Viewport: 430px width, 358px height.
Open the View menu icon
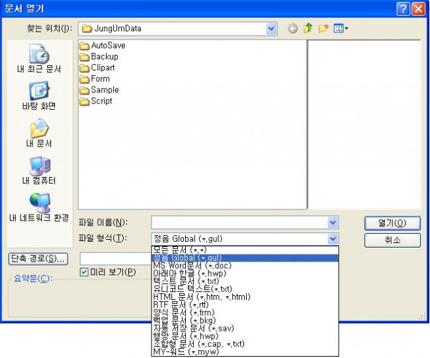coord(341,28)
